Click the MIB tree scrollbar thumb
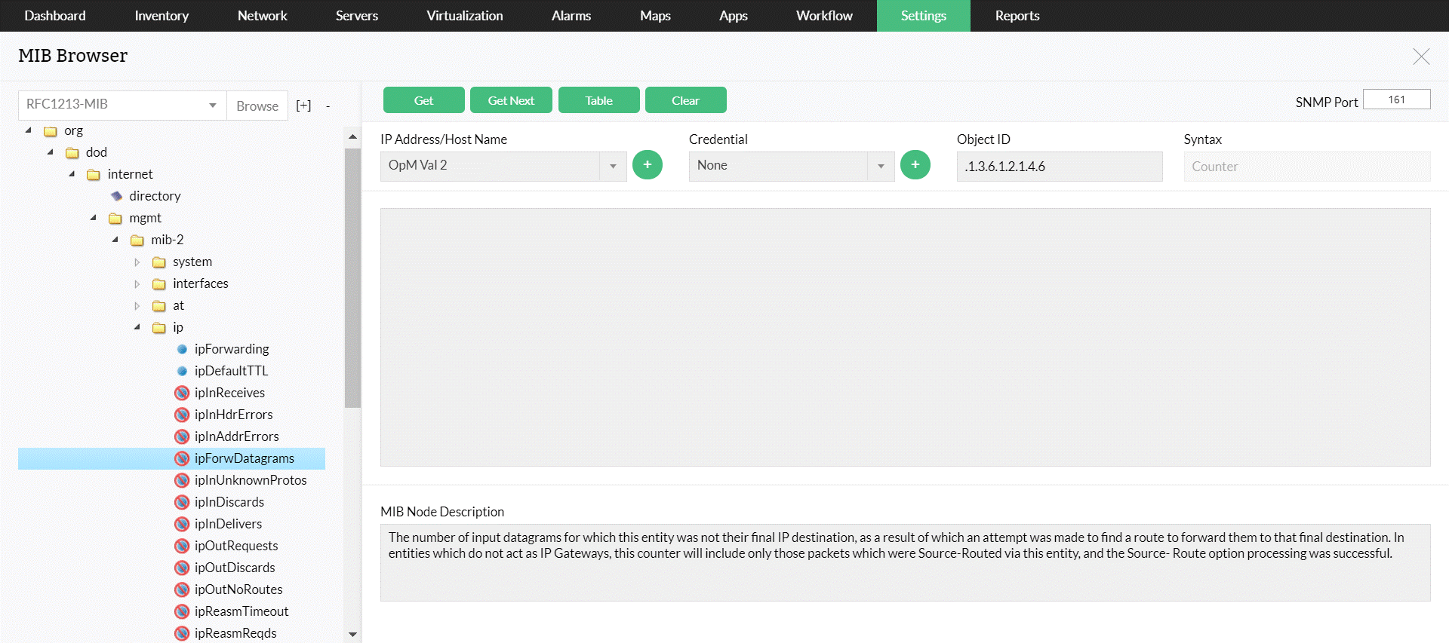1449x643 pixels. tap(352, 278)
